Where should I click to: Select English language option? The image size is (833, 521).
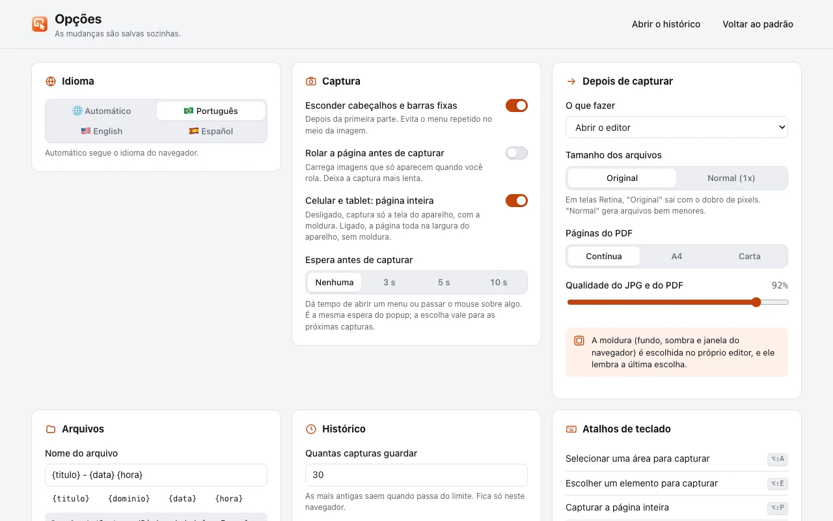pyautogui.click(x=102, y=132)
